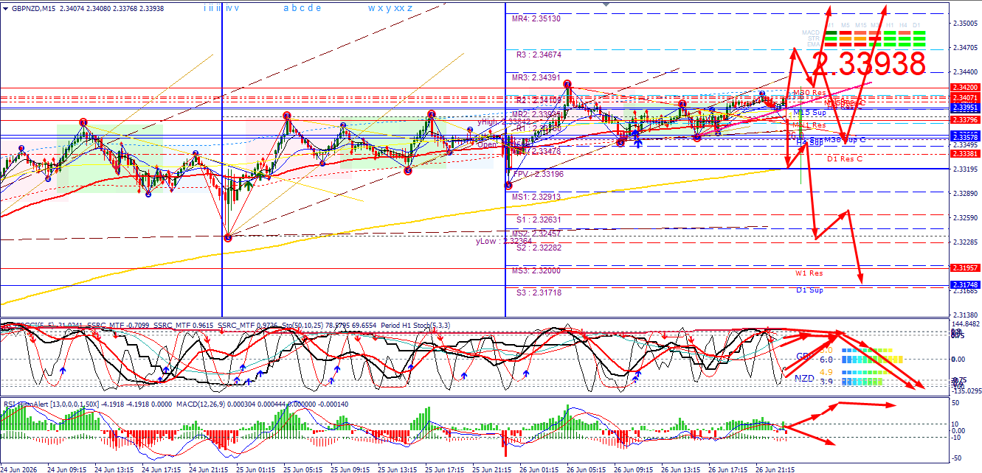Click the 'Period H1 Stoch(5,3,3)' indicator label
This screenshot has height=473, width=982.
click(415, 325)
